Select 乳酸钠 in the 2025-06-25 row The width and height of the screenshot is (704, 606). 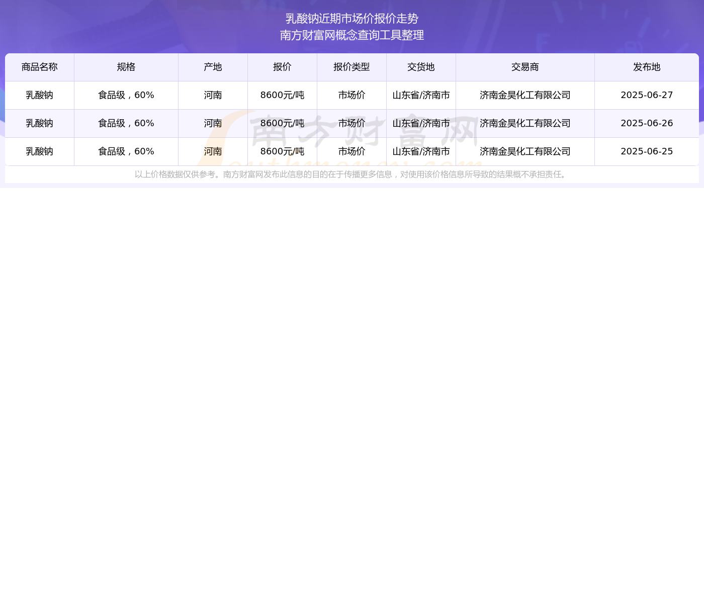pos(40,151)
